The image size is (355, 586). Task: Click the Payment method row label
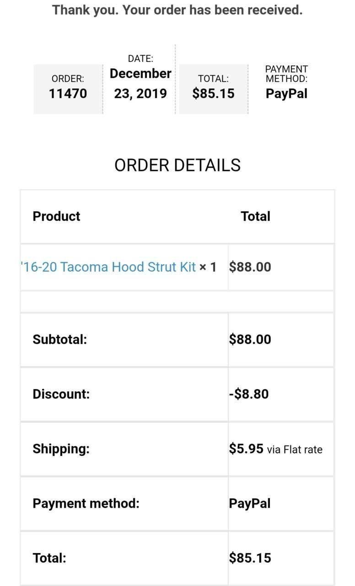click(86, 504)
